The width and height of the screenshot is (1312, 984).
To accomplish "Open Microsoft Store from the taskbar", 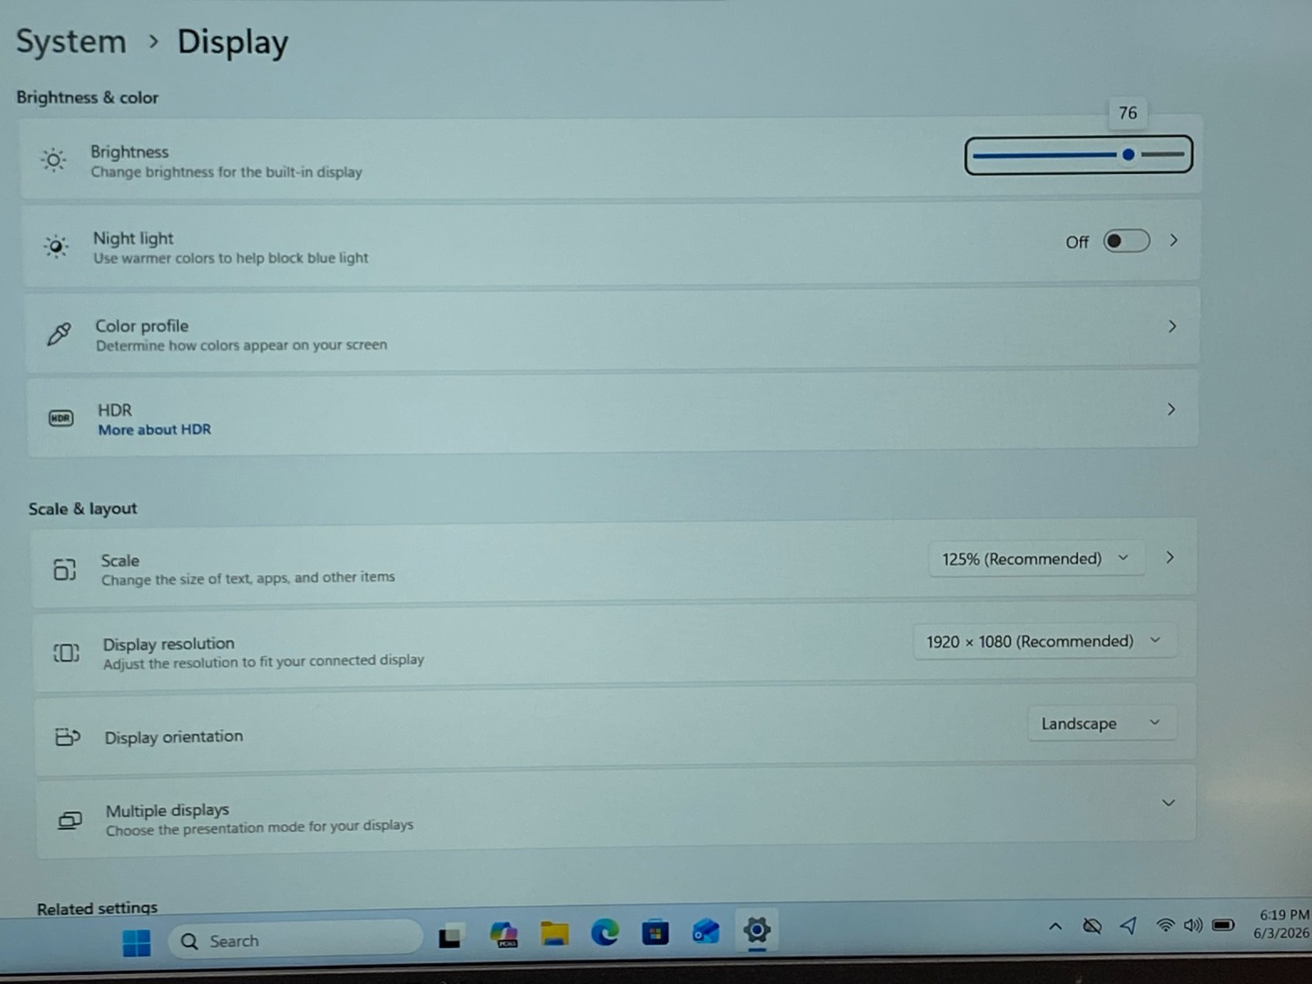I will pos(655,932).
